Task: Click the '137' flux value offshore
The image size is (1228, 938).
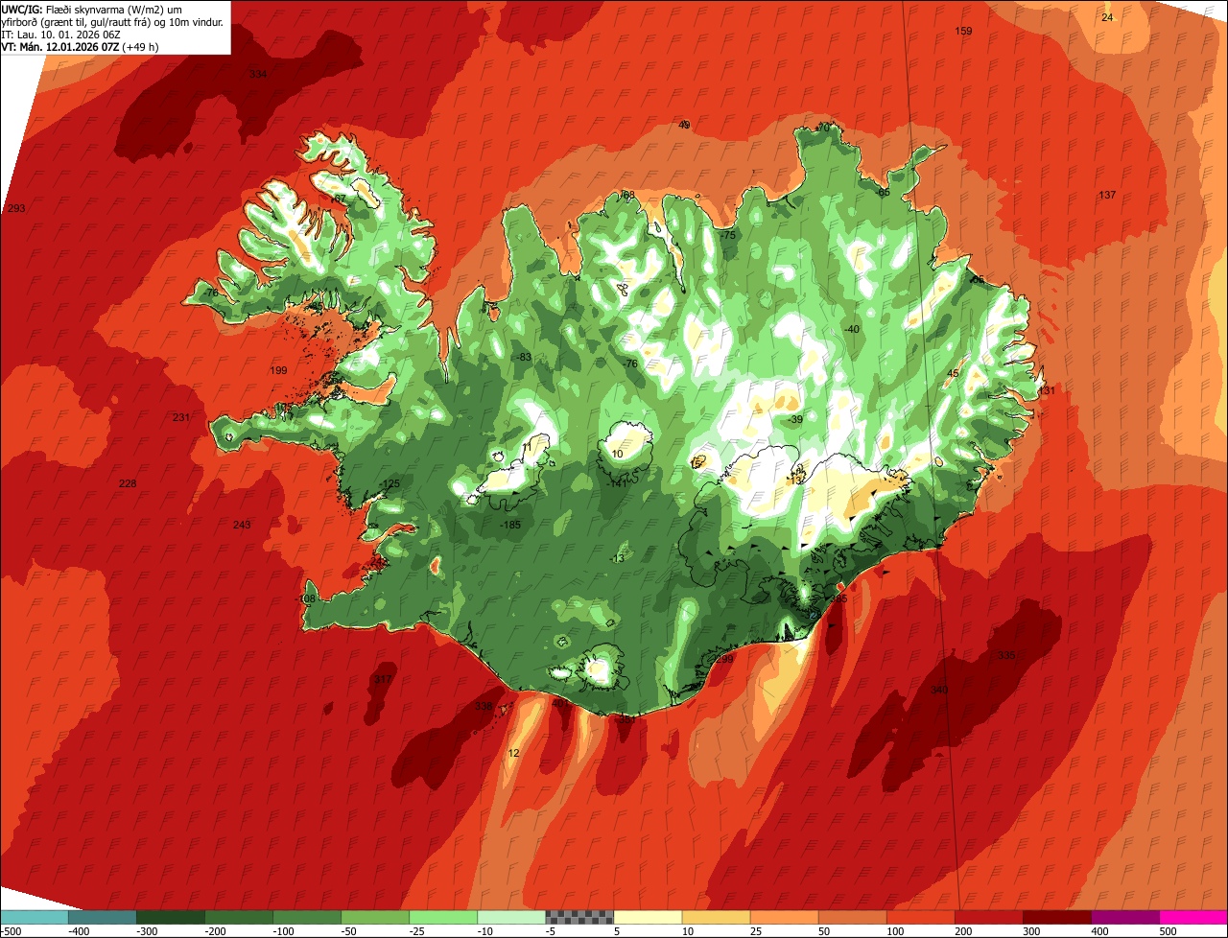Action: tap(1108, 196)
